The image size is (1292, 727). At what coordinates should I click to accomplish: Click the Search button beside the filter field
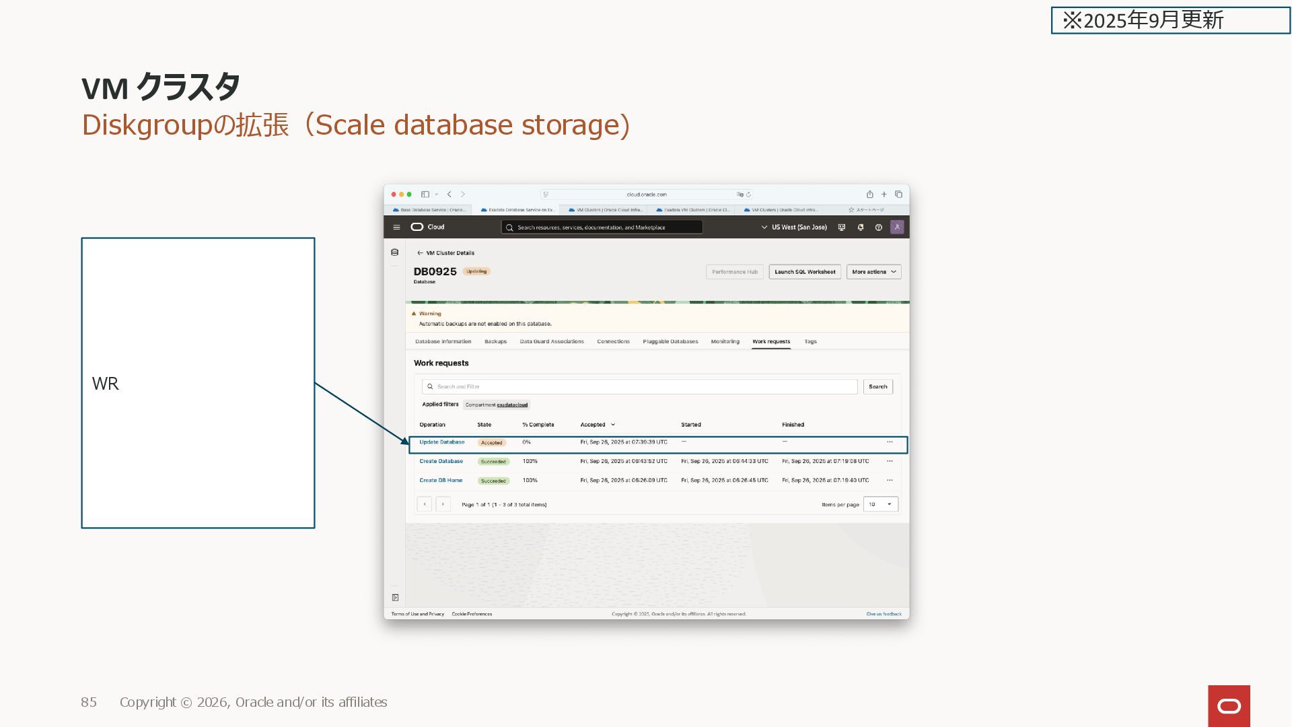coord(877,387)
